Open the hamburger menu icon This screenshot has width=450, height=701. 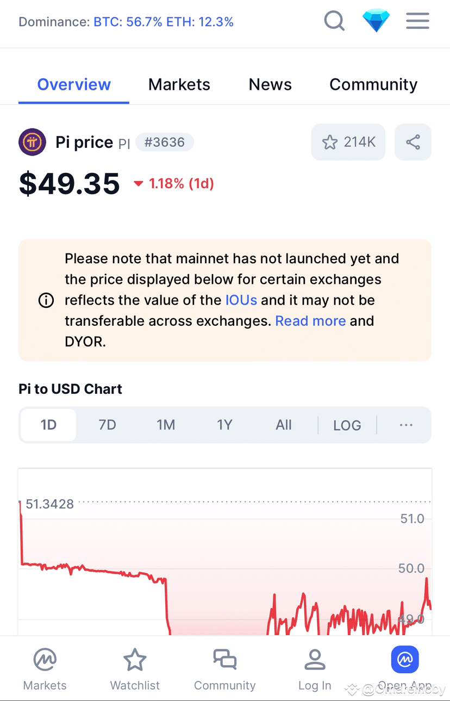pos(418,22)
